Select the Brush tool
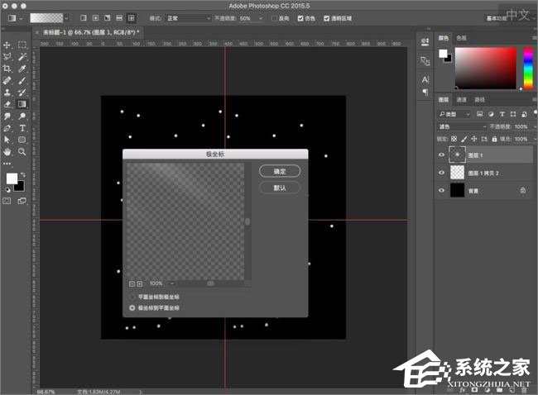 22,80
